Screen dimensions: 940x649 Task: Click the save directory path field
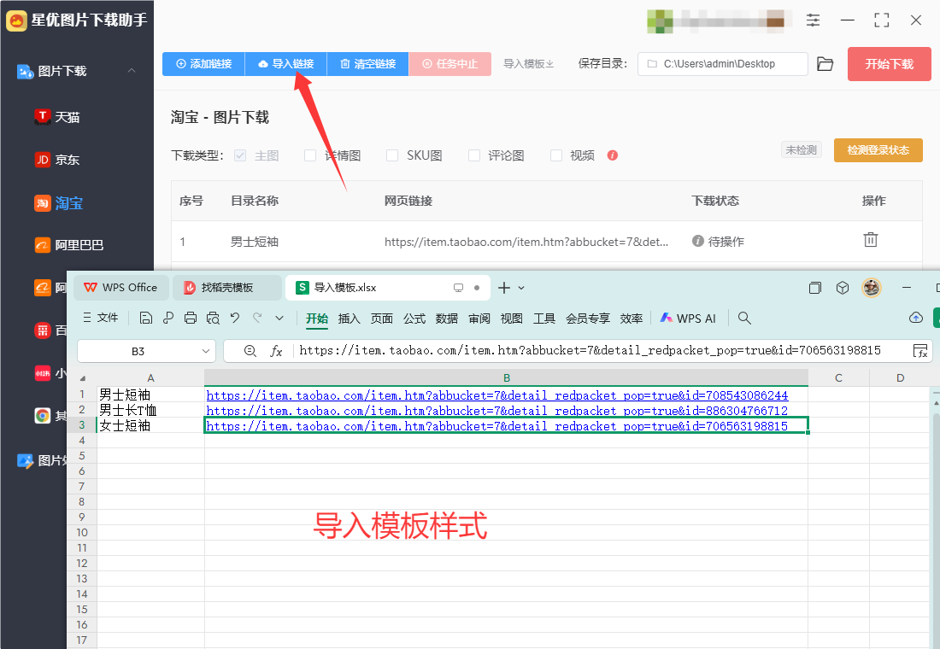(x=722, y=63)
